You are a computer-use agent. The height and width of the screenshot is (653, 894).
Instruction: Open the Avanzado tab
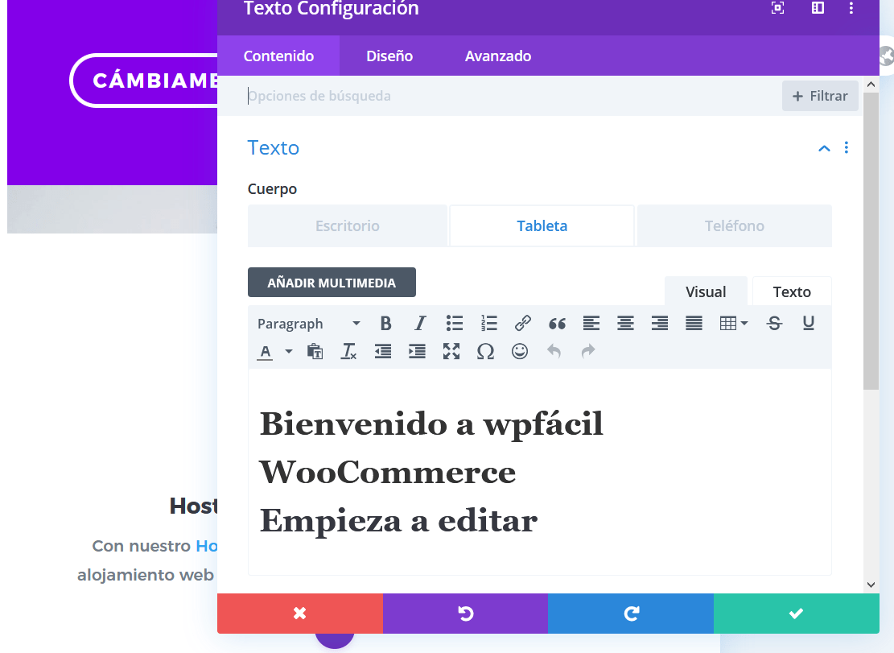pyautogui.click(x=498, y=56)
